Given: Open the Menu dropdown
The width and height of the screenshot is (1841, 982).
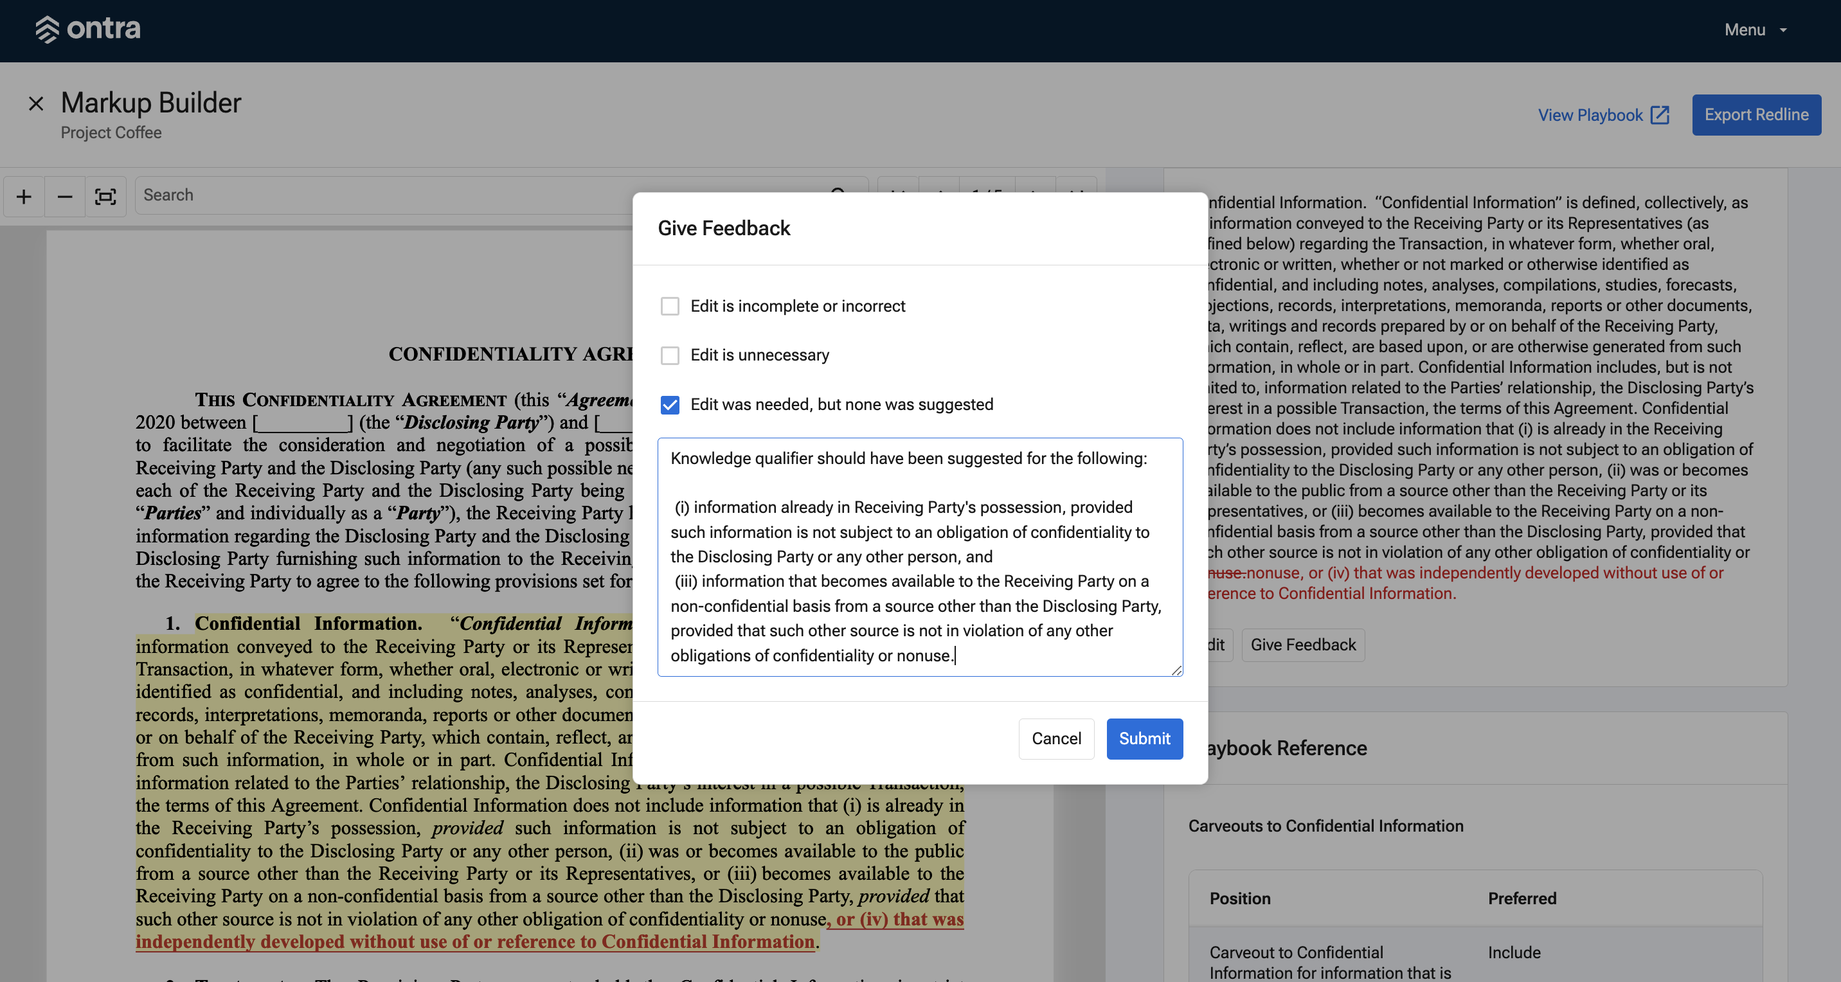Looking at the screenshot, I should point(1756,30).
